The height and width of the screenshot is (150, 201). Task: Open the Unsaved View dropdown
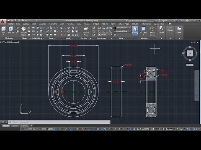point(122,31)
